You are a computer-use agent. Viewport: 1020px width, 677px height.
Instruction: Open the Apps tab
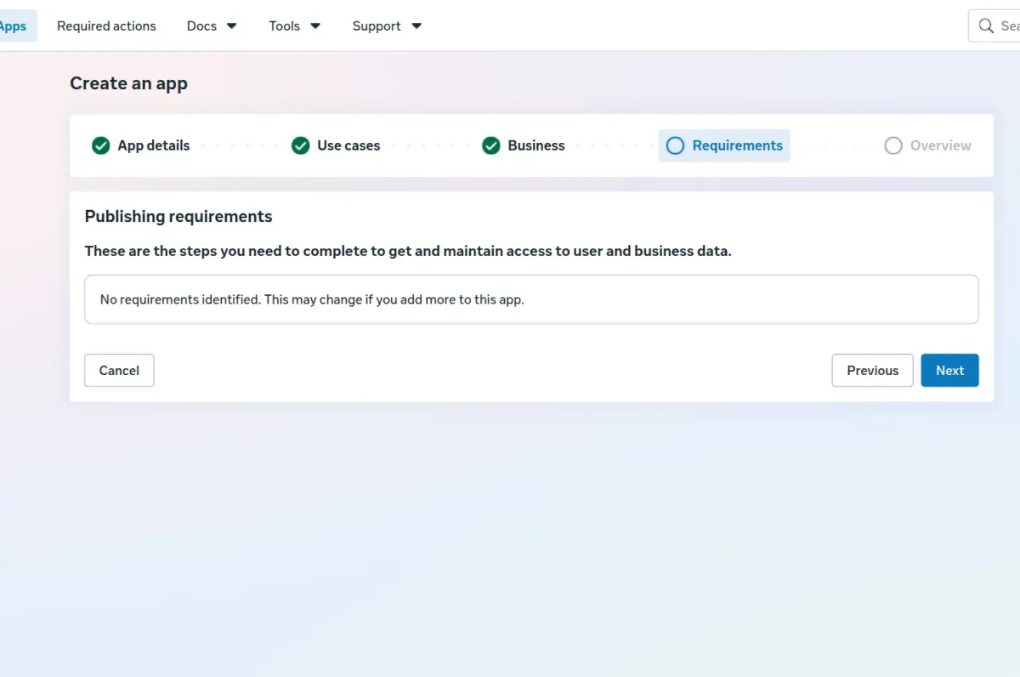13,26
